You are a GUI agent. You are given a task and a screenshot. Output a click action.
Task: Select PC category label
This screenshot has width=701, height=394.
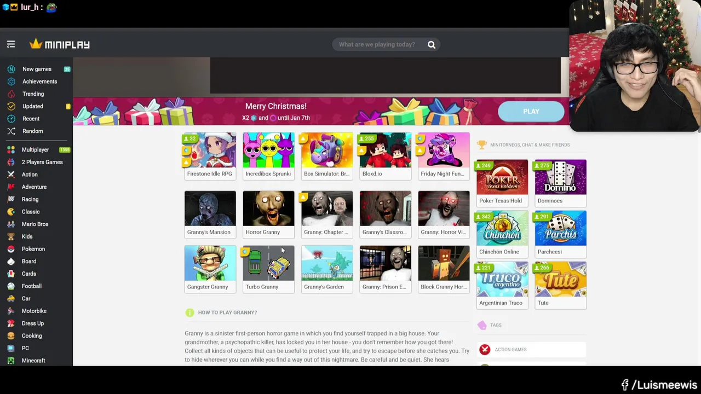[x=25, y=348]
